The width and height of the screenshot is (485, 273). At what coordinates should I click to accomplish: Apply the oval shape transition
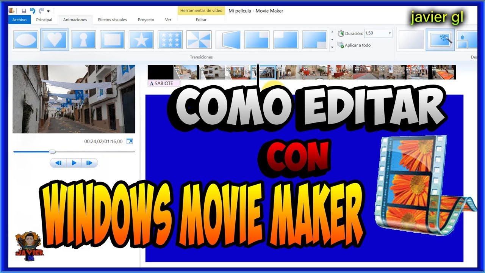pyautogui.click(x=26, y=40)
